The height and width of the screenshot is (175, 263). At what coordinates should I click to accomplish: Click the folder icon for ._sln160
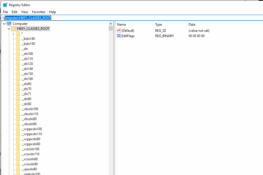[x=18, y=79]
